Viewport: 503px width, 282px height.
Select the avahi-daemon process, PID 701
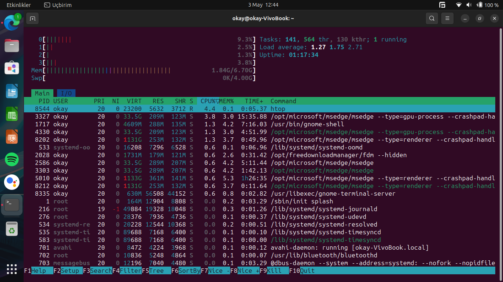coord(260,247)
